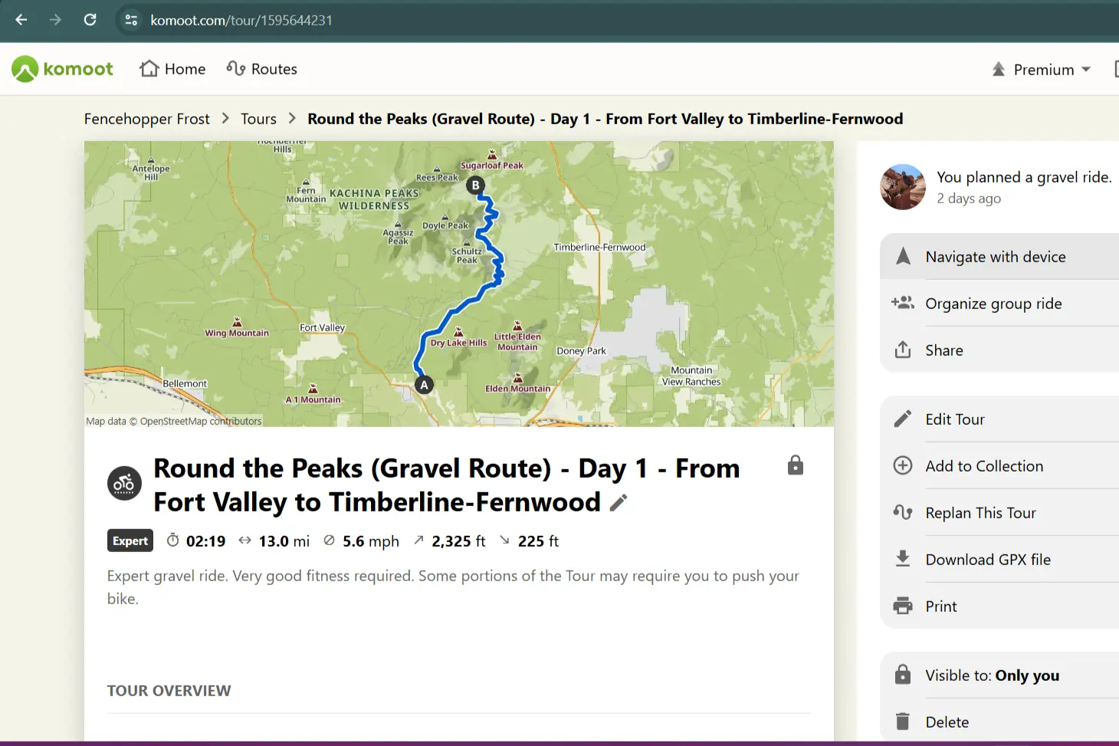Viewport: 1119px width, 746px height.
Task: Toggle tour privacy via lock icon
Action: click(795, 465)
